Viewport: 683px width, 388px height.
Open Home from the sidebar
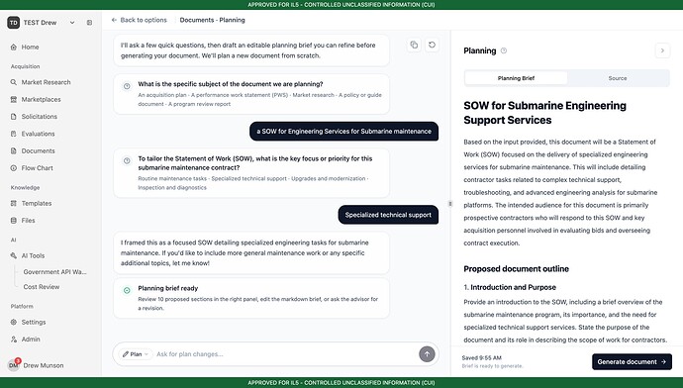30,48
